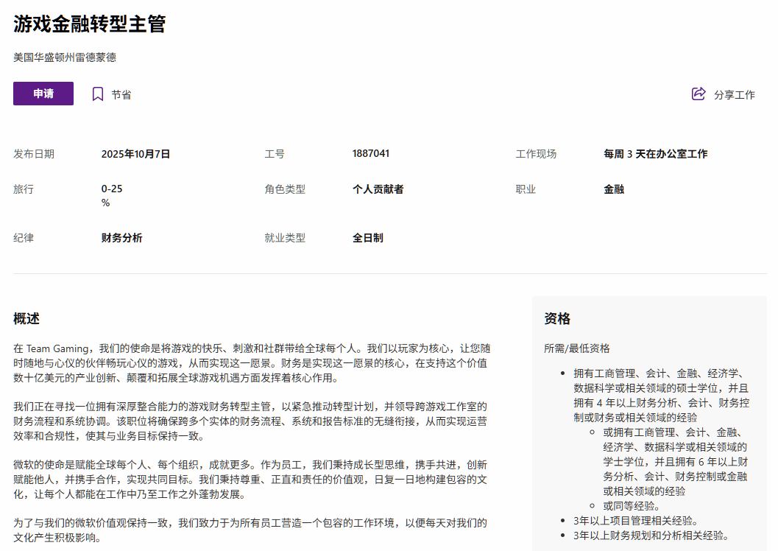
Task: Click the employment type value 全日制
Action: click(x=368, y=238)
